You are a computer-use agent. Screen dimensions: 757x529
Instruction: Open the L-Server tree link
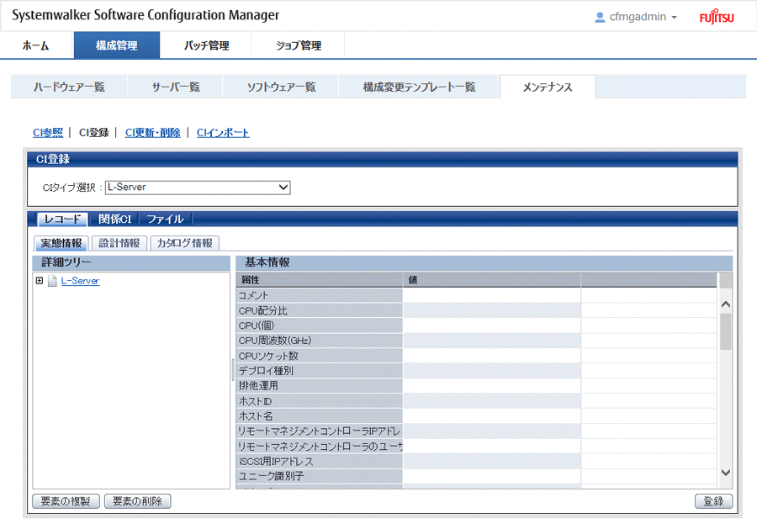coord(80,281)
